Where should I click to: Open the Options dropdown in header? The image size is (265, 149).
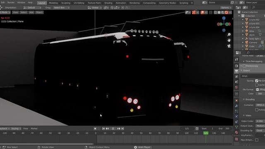tap(226, 7)
